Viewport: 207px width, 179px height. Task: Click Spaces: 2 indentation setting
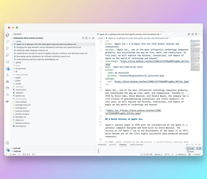coord(158,154)
